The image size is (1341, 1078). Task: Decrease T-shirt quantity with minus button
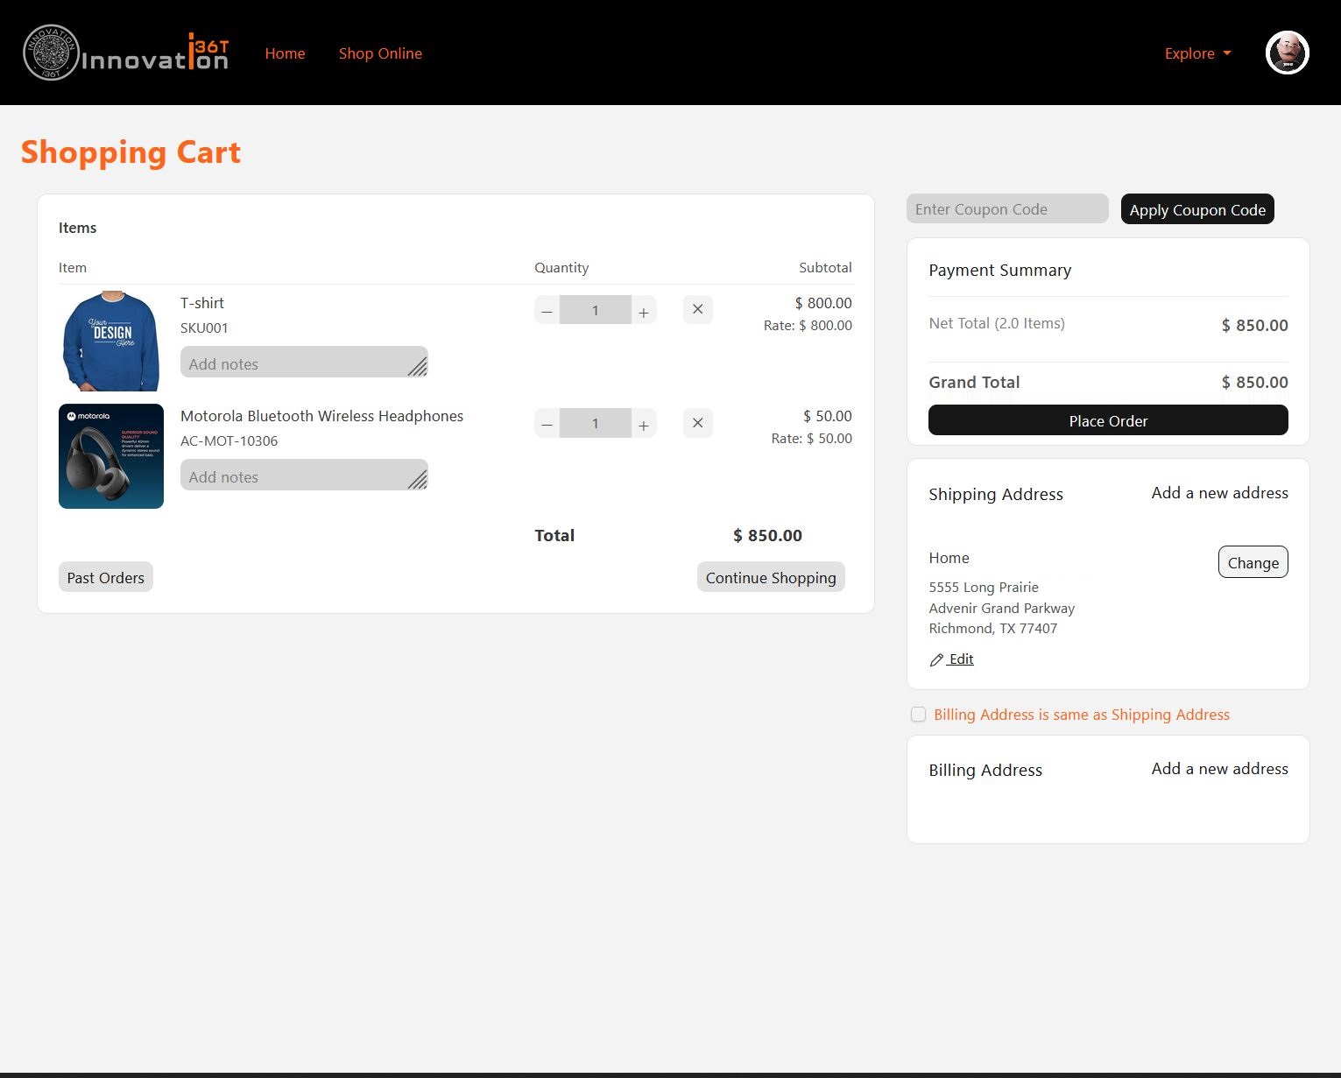coord(547,311)
